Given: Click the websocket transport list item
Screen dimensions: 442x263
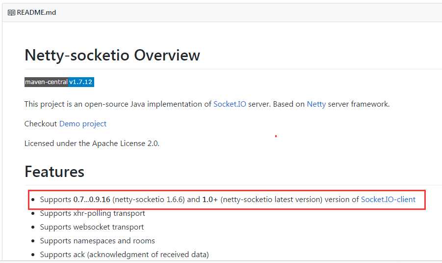Looking at the screenshot, I should coord(92,227).
